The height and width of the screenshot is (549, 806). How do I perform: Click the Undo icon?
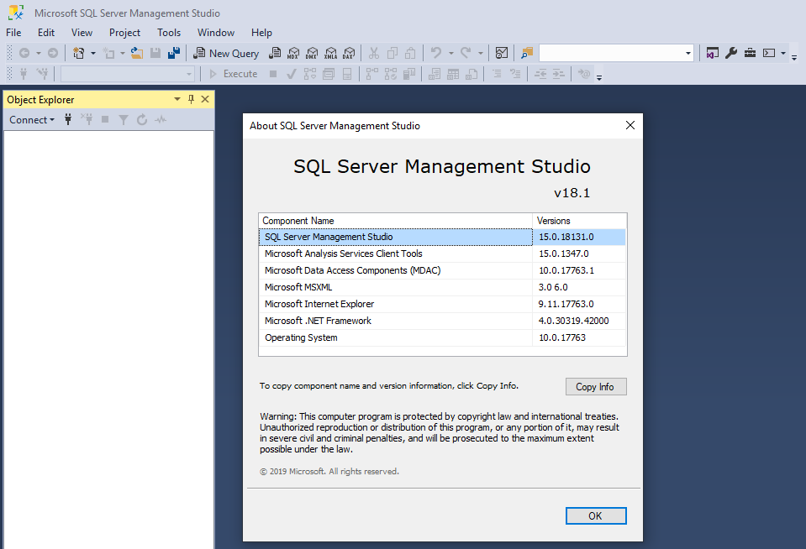pos(436,52)
